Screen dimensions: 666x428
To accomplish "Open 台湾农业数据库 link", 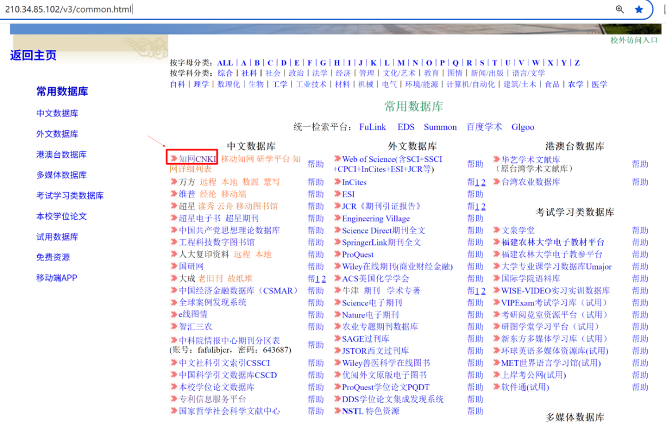I will [x=531, y=182].
